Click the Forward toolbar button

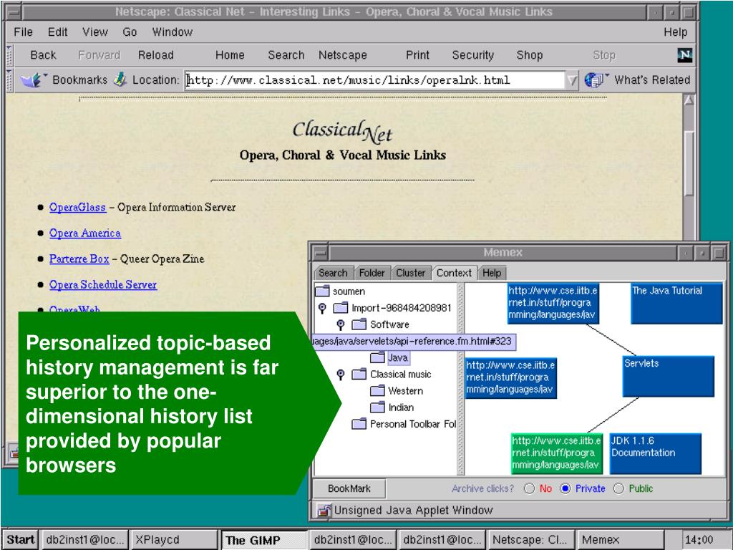tap(99, 55)
